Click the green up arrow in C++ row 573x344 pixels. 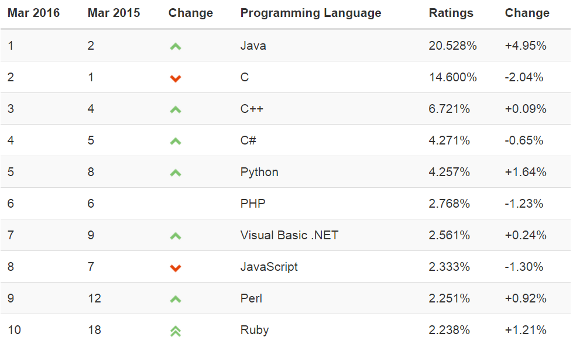pyautogui.click(x=176, y=109)
